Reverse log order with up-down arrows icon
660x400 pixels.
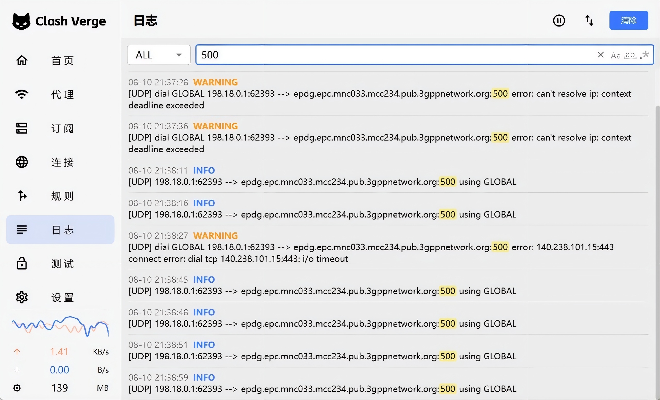click(x=589, y=21)
